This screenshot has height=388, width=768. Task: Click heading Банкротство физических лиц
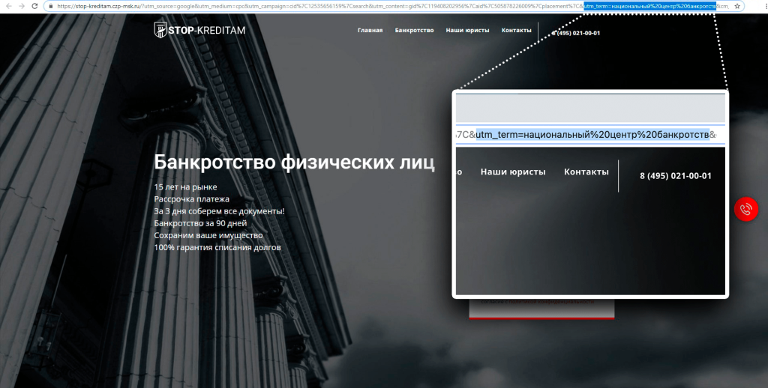coord(294,163)
